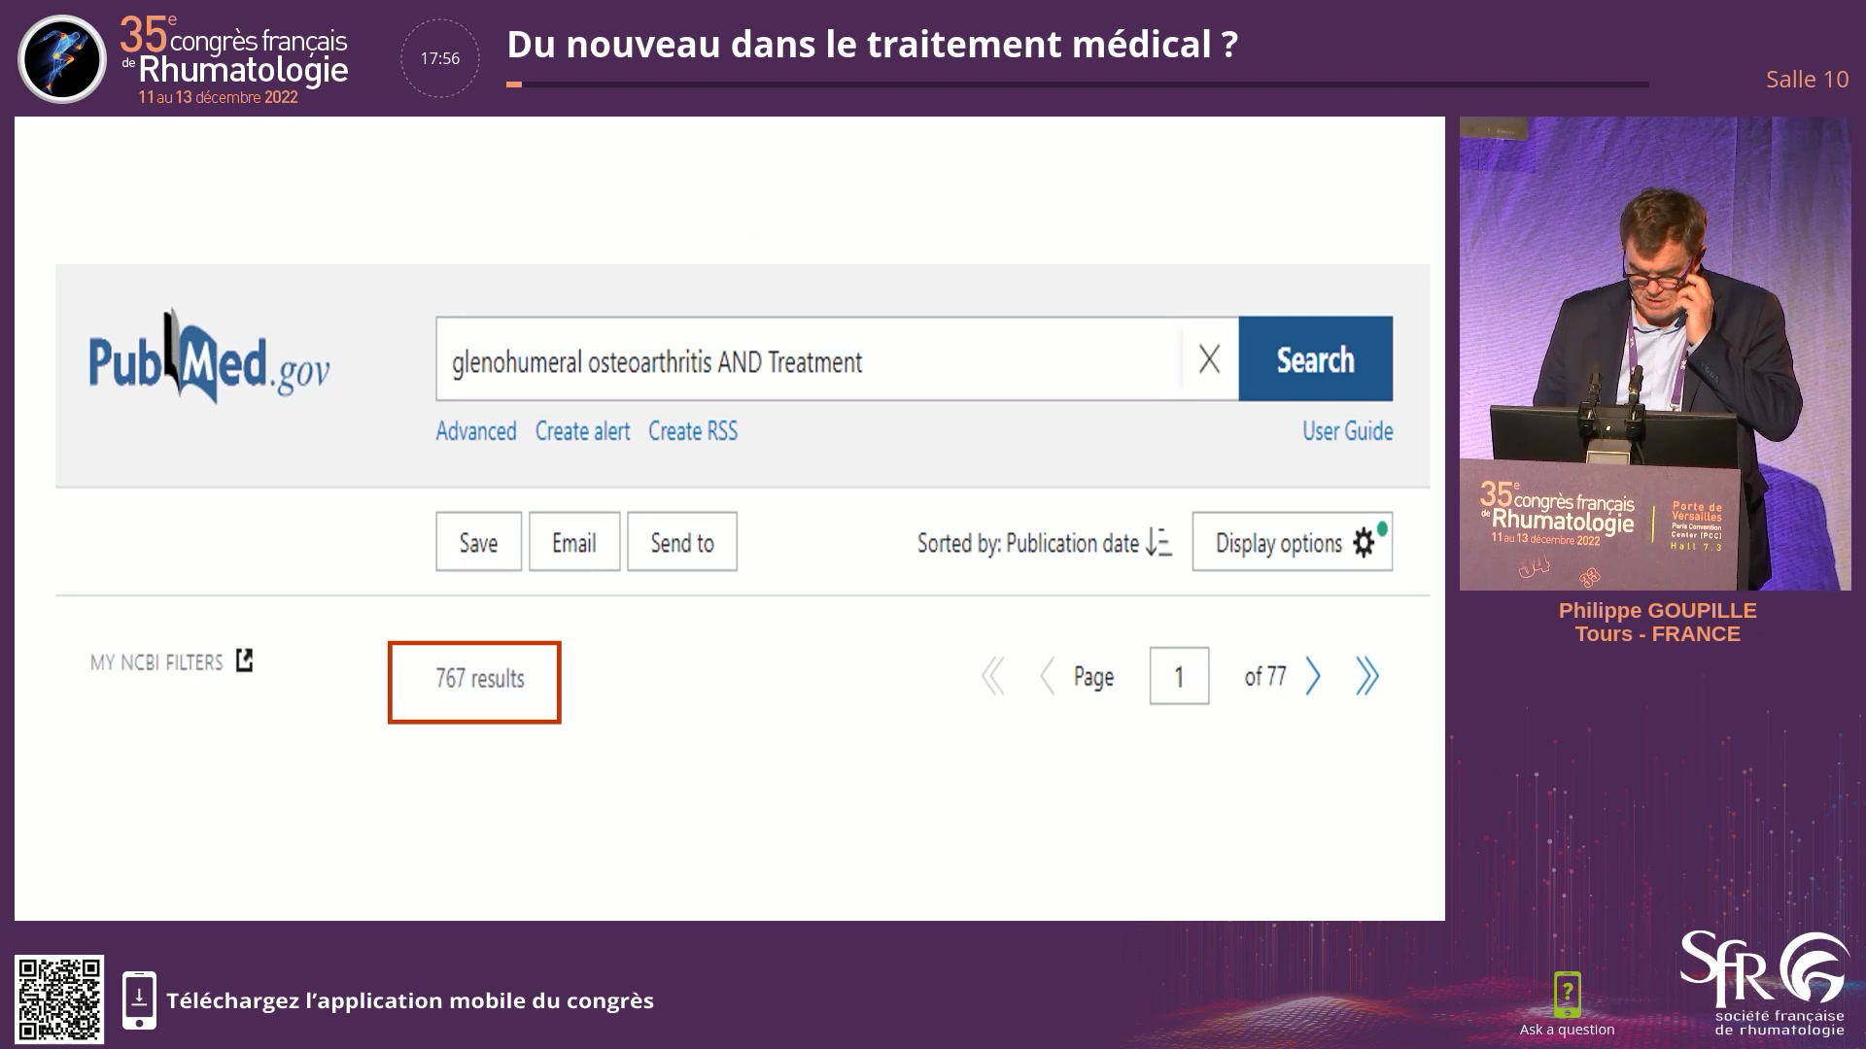Click the QR code for the mobile app

pyautogui.click(x=59, y=999)
